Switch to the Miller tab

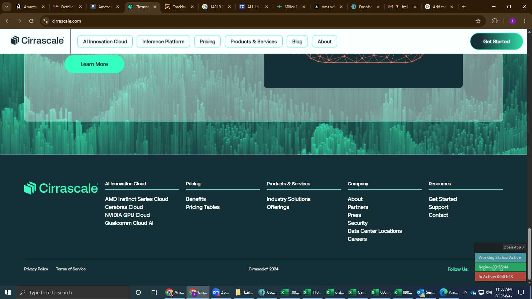point(291,7)
